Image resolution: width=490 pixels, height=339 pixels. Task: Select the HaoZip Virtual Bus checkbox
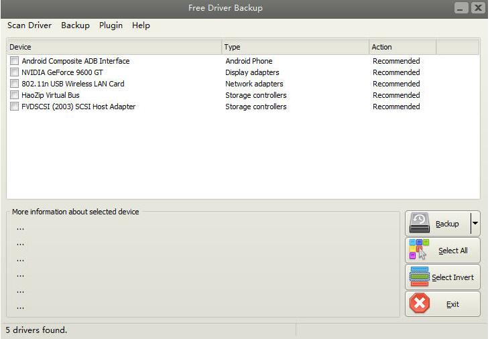pos(14,95)
